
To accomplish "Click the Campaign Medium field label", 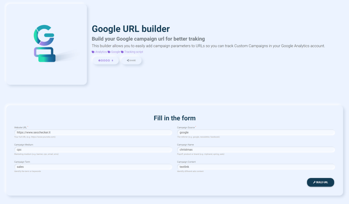I will (24, 145).
